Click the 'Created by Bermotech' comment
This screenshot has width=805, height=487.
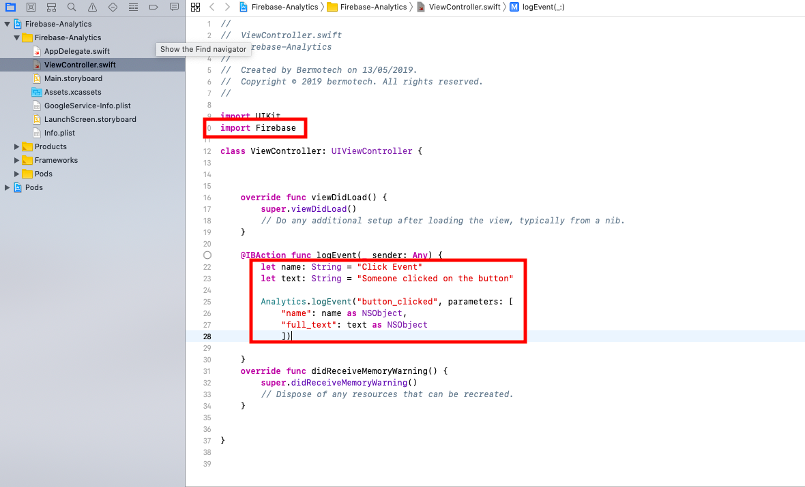[x=319, y=70]
